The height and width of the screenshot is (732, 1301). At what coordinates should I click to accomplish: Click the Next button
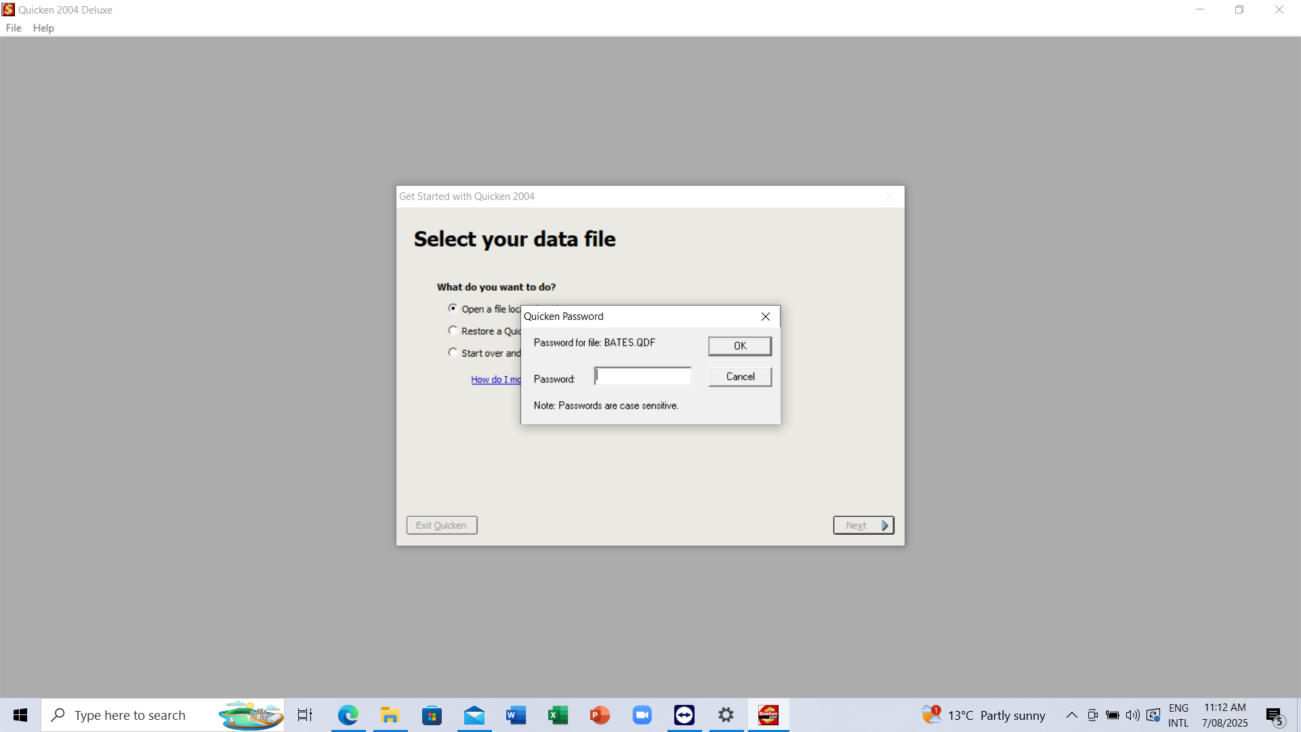point(863,525)
